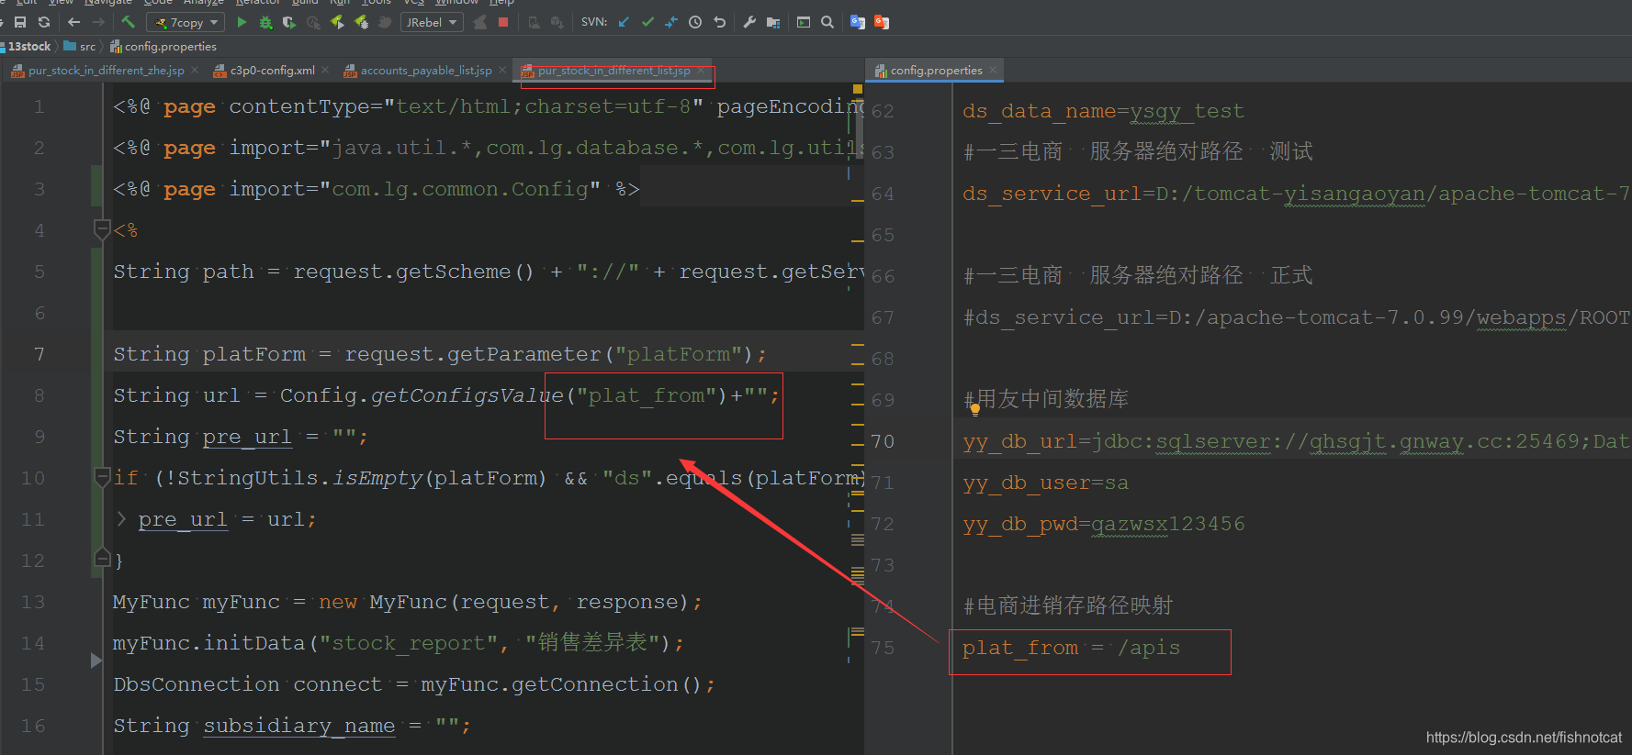Viewport: 1632px width, 755px height.
Task: Open the 7copy run configuration dropdown
Action: click(x=187, y=22)
